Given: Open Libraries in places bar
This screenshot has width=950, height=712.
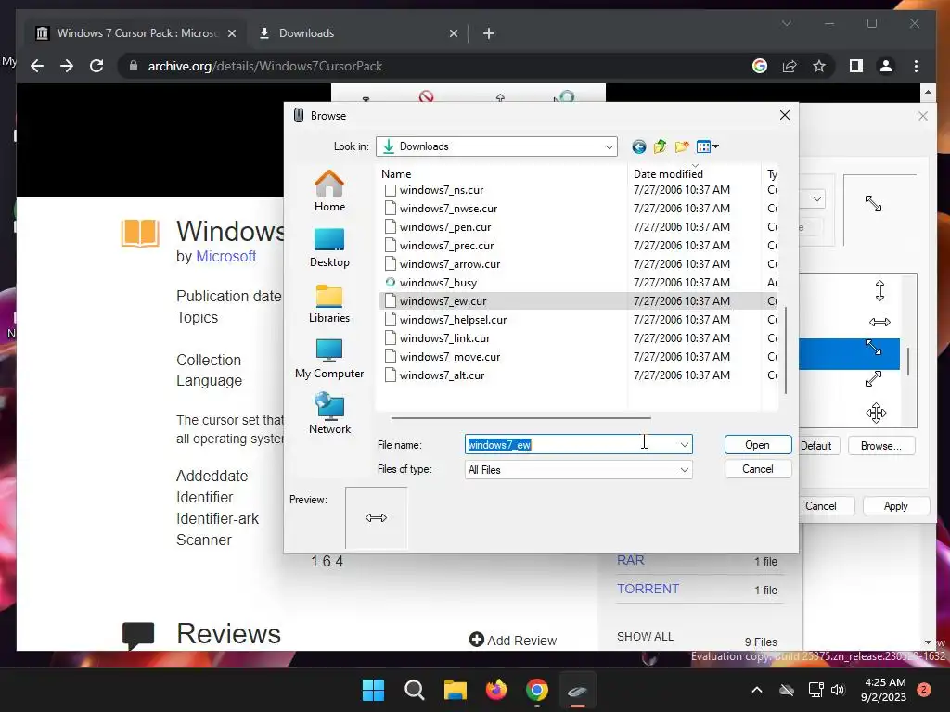Looking at the screenshot, I should 329,303.
